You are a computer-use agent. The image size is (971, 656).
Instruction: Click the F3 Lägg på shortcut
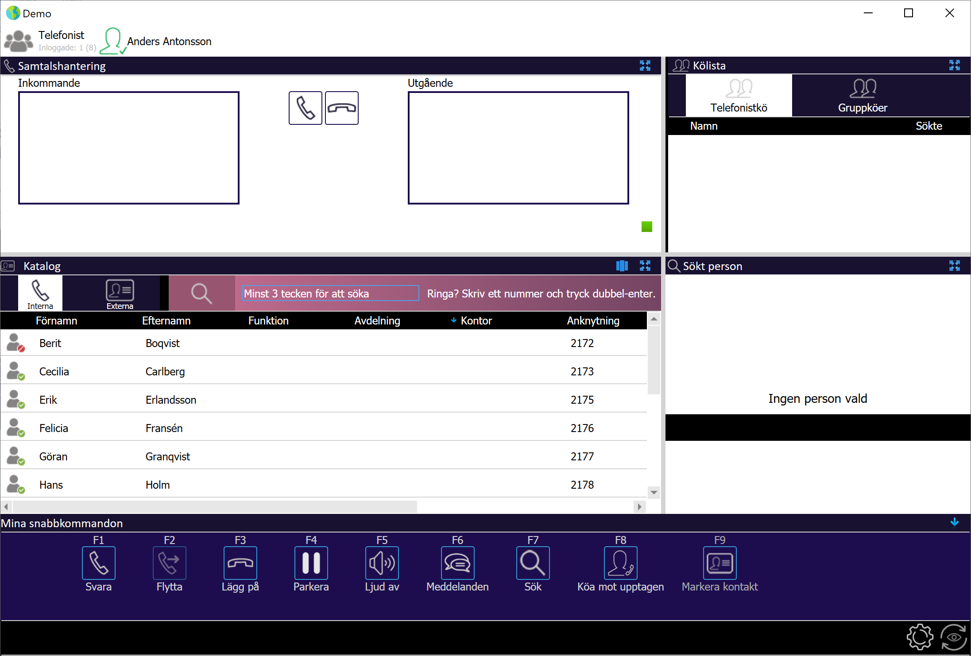(240, 563)
